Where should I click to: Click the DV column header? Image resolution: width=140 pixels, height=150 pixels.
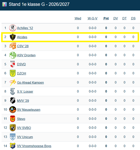click(116, 18)
